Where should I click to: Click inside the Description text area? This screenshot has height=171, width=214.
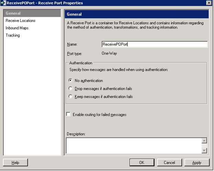pyautogui.click(x=133, y=145)
